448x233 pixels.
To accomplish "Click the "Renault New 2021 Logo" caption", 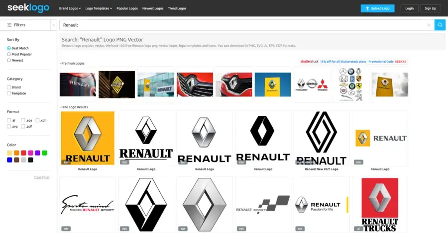I will [x=322, y=169].
